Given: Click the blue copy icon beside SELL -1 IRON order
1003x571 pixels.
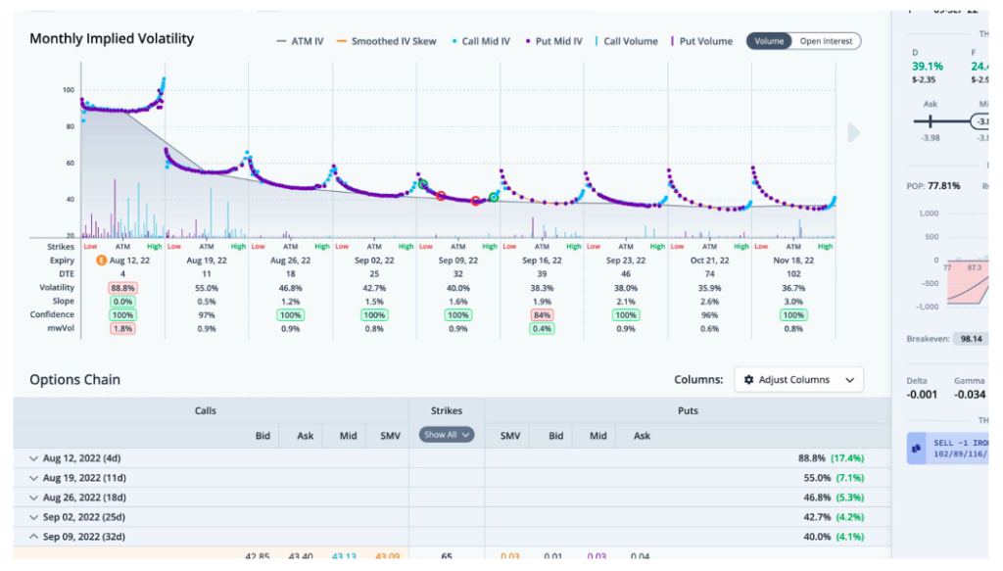Looking at the screenshot, I should tap(916, 449).
